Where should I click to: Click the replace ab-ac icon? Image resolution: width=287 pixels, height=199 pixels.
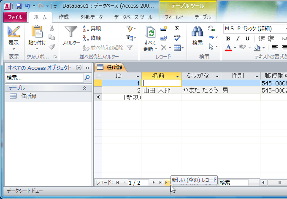click(211, 28)
